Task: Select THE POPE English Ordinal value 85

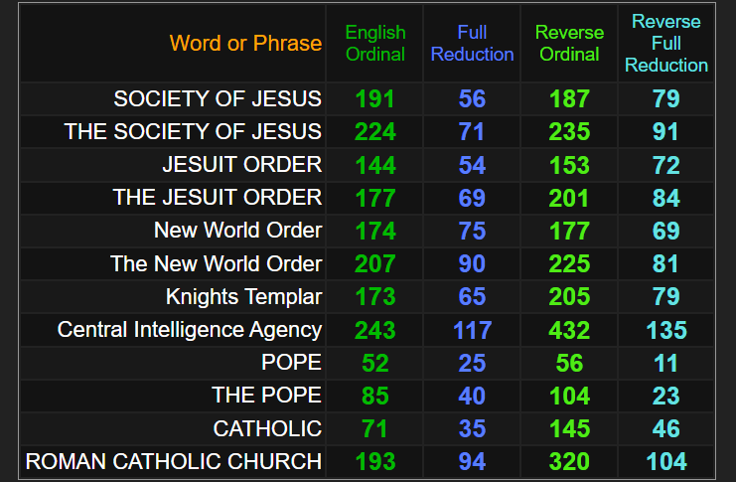Action: 374,396
